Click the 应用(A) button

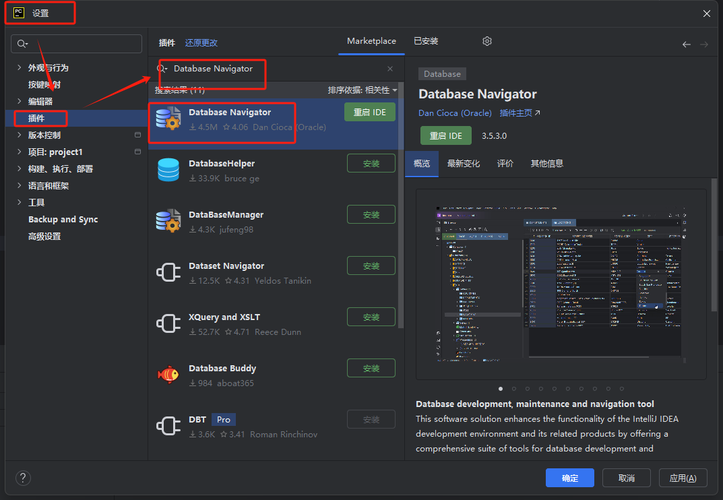(683, 478)
